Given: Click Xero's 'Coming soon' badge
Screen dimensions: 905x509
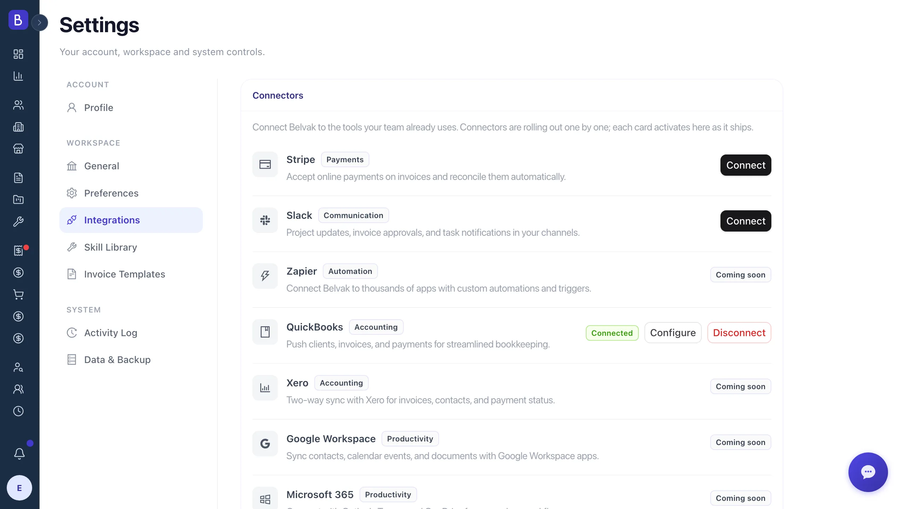Looking at the screenshot, I should coord(741,386).
